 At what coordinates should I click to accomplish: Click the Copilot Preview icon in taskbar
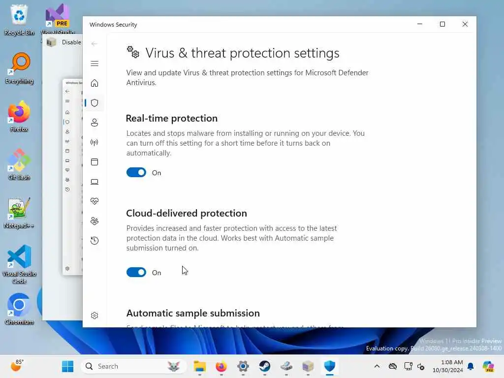point(488,366)
